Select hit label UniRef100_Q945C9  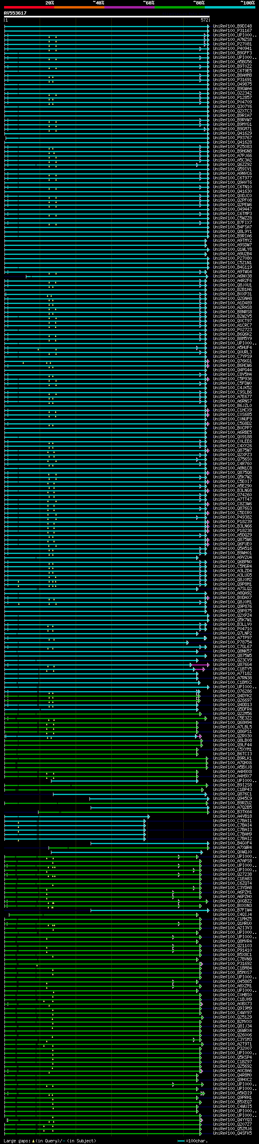click(x=232, y=799)
